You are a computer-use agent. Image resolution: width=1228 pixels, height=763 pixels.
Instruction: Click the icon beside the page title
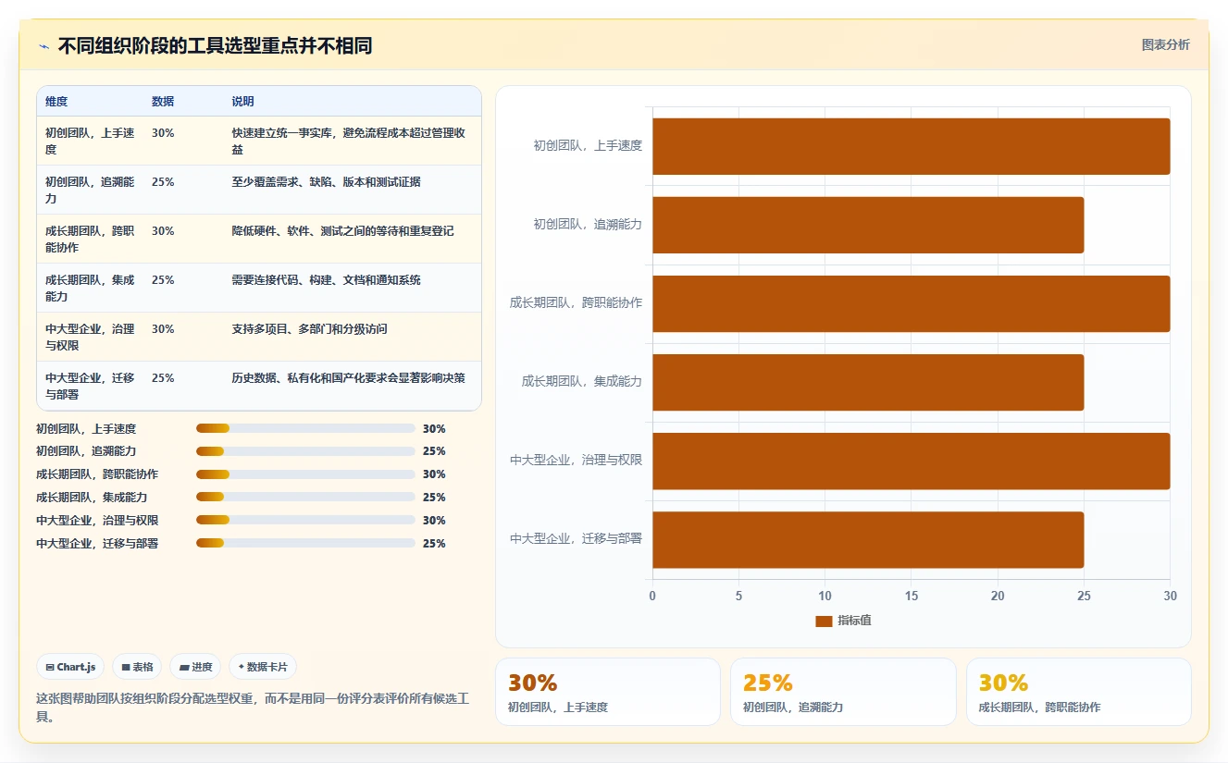tap(43, 46)
